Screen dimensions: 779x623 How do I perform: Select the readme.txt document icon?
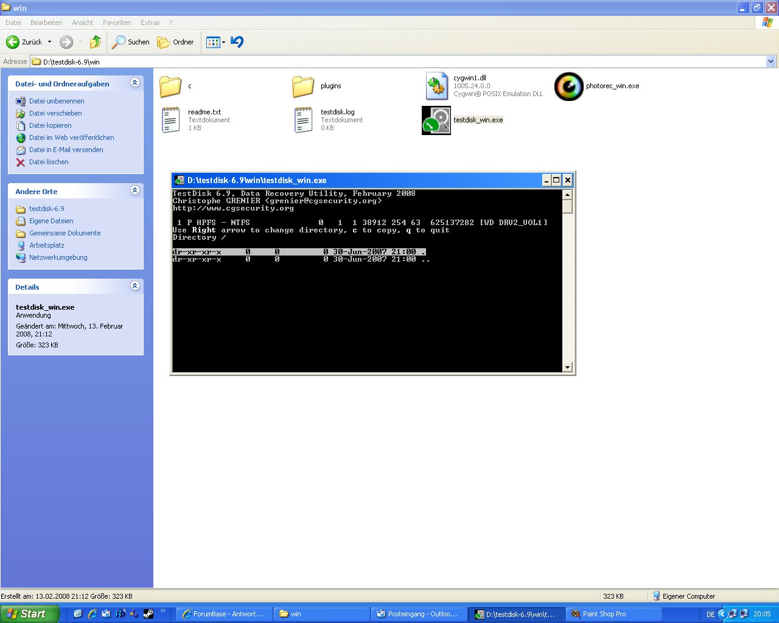[x=171, y=120]
